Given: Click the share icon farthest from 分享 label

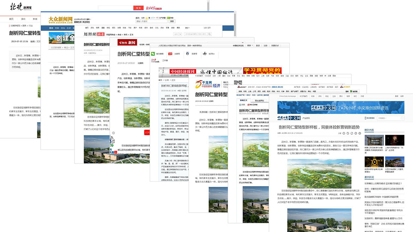Looking at the screenshot, I should [360, 133].
